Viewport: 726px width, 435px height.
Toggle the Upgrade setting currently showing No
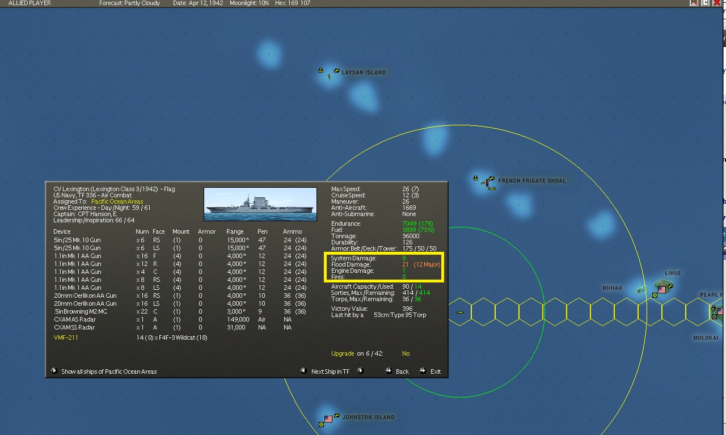[x=406, y=353]
